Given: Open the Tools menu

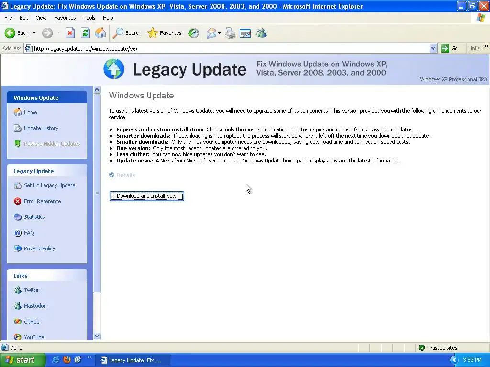Looking at the screenshot, I should 89,18.
